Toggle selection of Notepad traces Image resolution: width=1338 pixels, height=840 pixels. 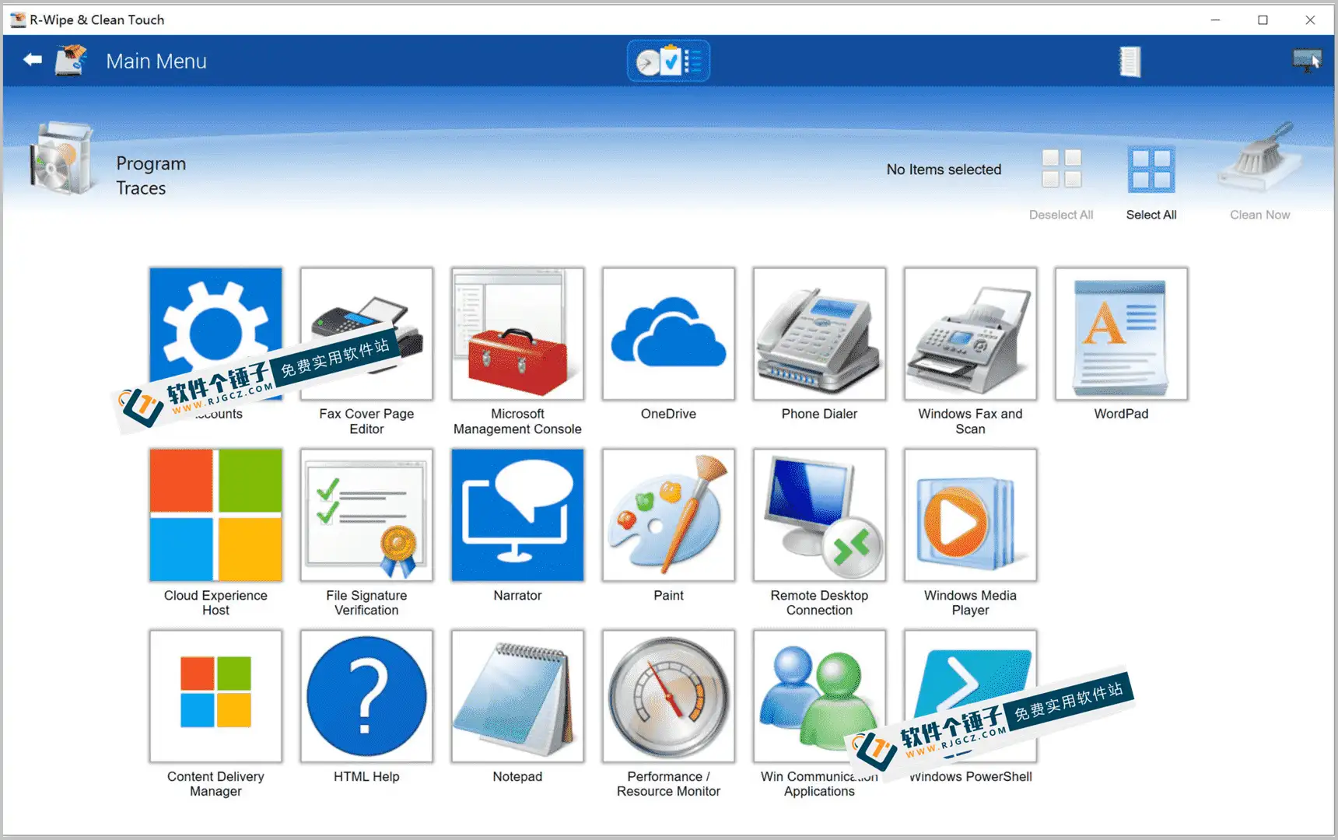(517, 696)
